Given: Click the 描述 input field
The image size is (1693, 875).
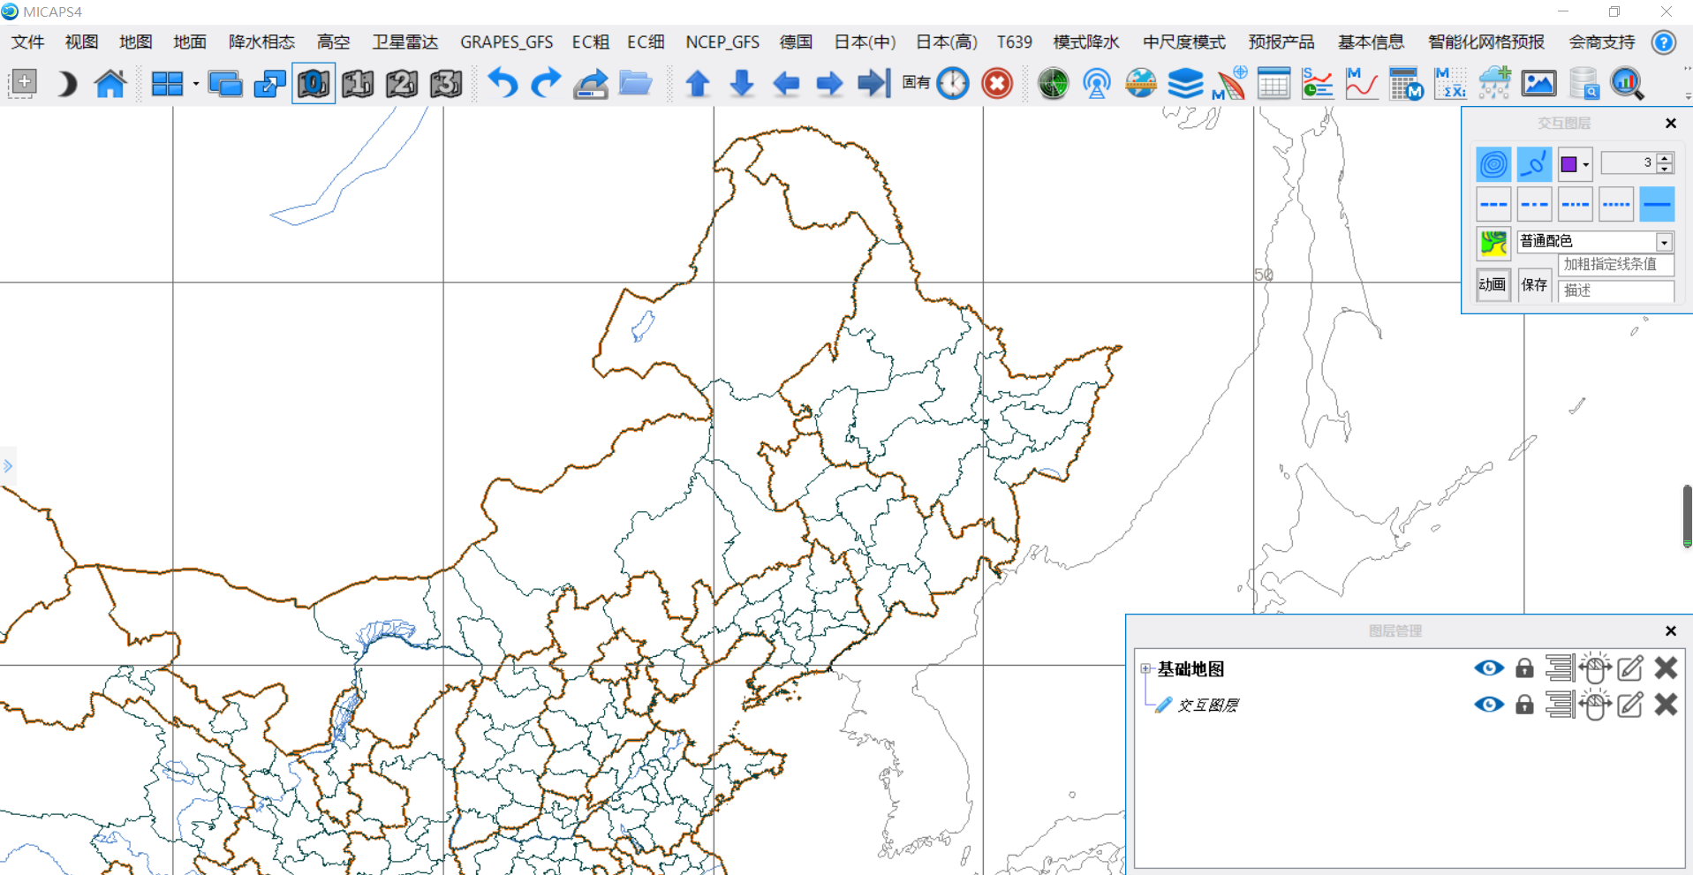Looking at the screenshot, I should click(x=1614, y=291).
